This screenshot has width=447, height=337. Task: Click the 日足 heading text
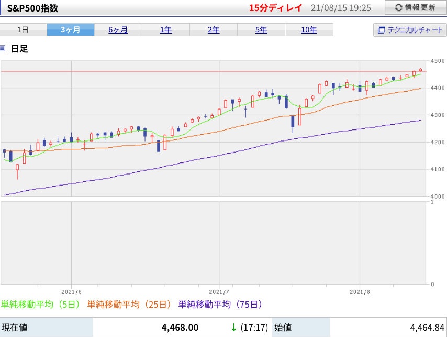(x=19, y=49)
